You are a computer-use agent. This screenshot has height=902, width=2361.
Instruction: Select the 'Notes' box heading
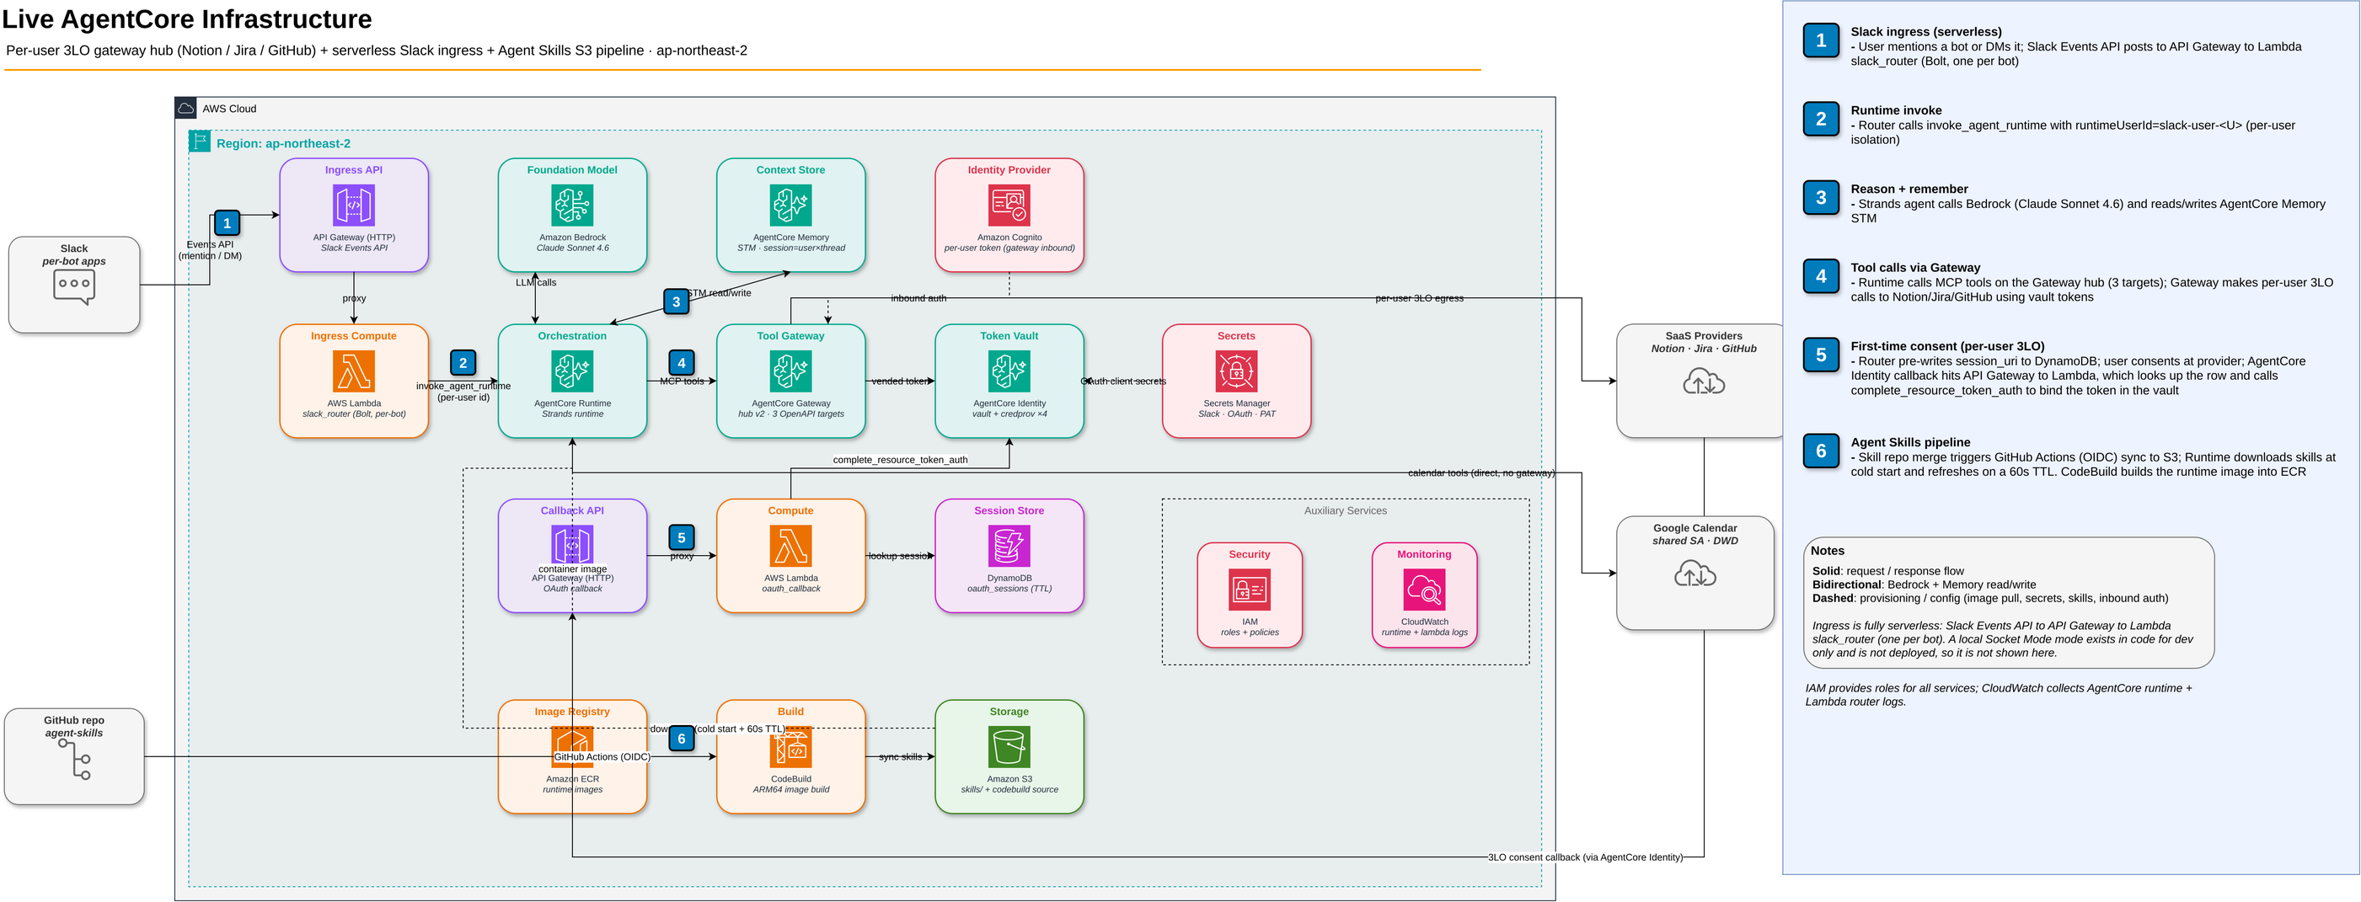click(x=1827, y=550)
